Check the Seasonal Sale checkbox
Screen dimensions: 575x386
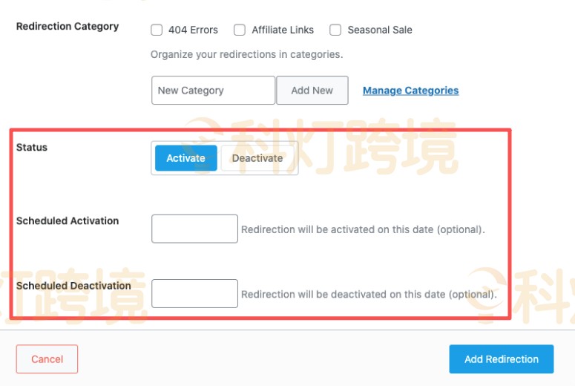pos(335,30)
